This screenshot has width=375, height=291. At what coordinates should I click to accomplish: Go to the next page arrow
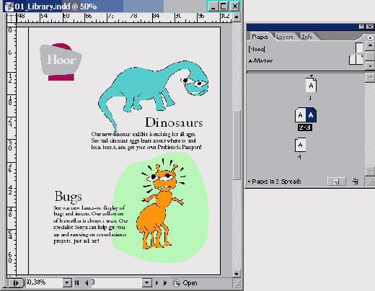pos(156,283)
